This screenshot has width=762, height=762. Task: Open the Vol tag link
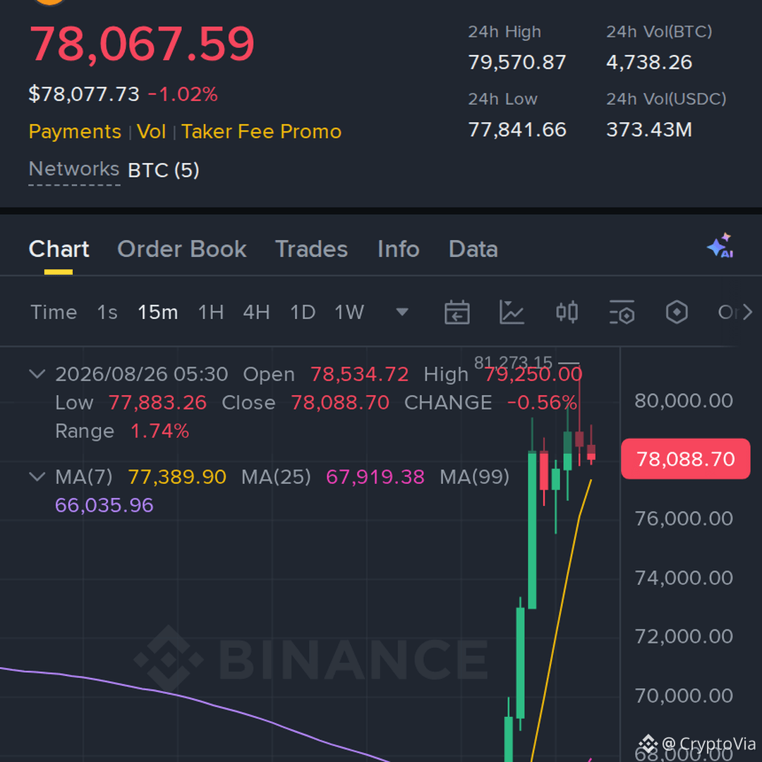click(151, 132)
